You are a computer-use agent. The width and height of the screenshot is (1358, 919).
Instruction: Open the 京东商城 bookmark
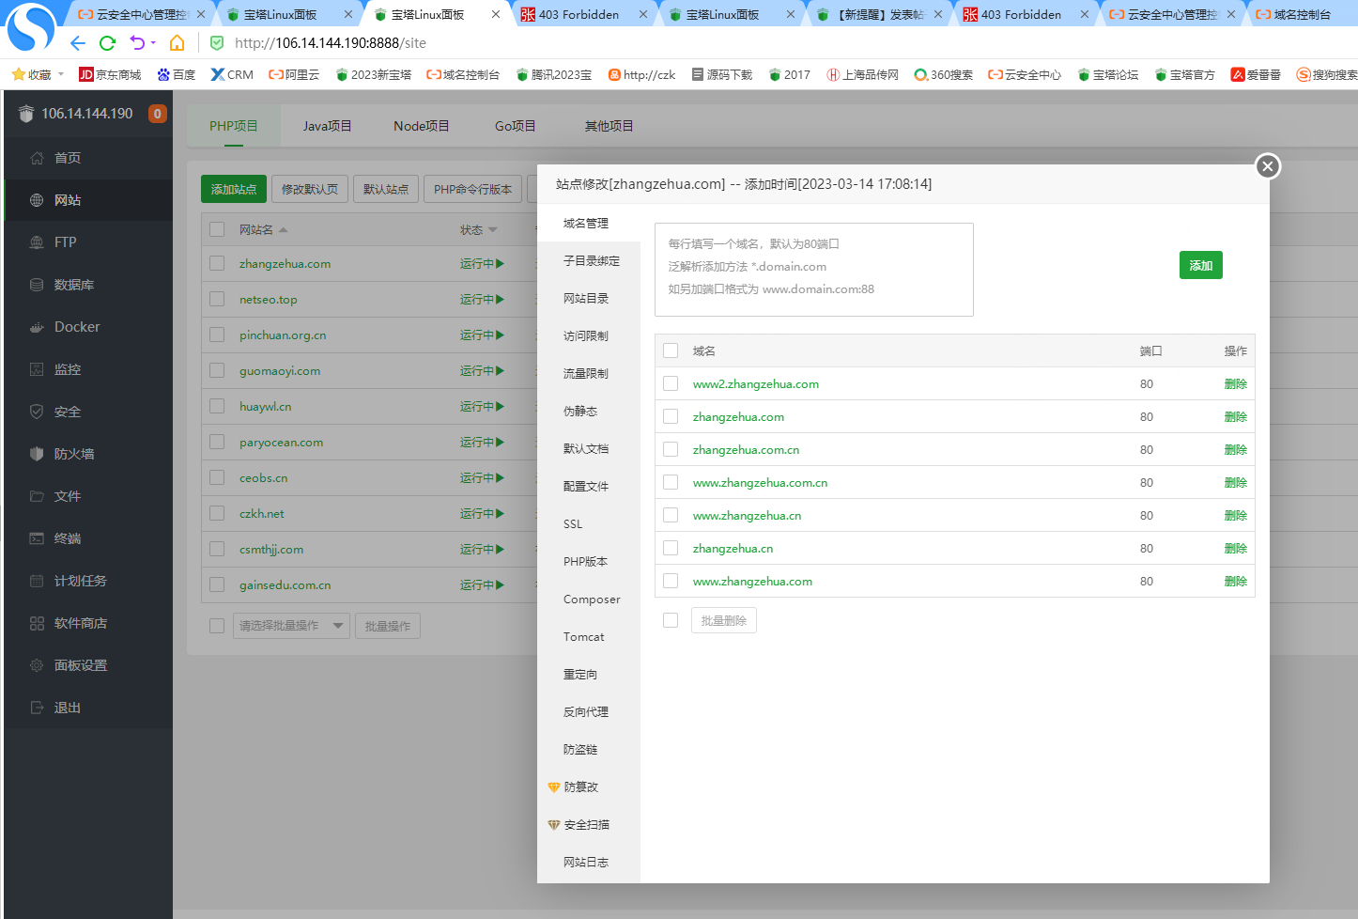point(110,74)
